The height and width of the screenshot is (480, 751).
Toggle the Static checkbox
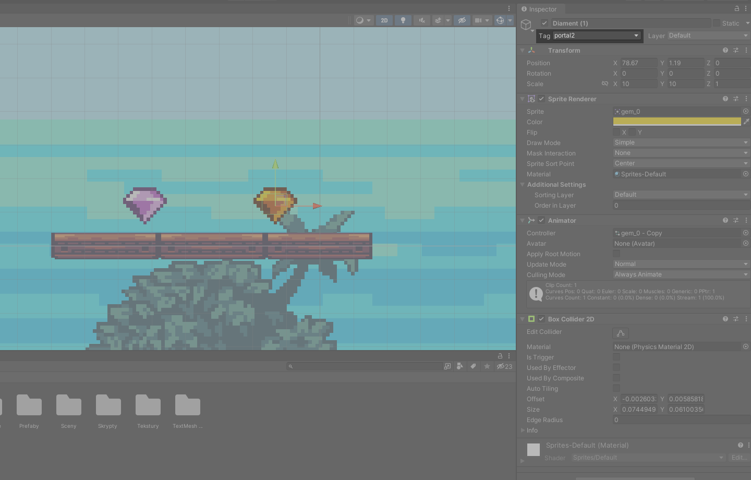pos(717,23)
